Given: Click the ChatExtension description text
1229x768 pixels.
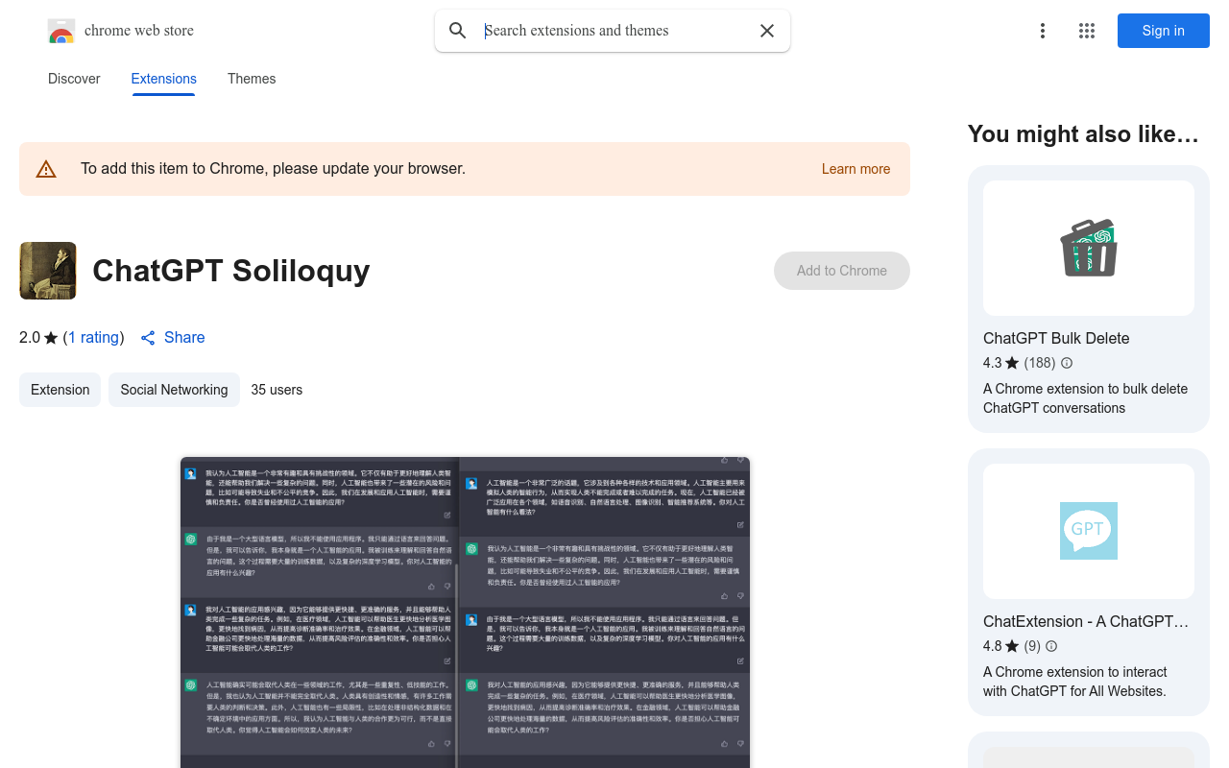Looking at the screenshot, I should (1075, 682).
